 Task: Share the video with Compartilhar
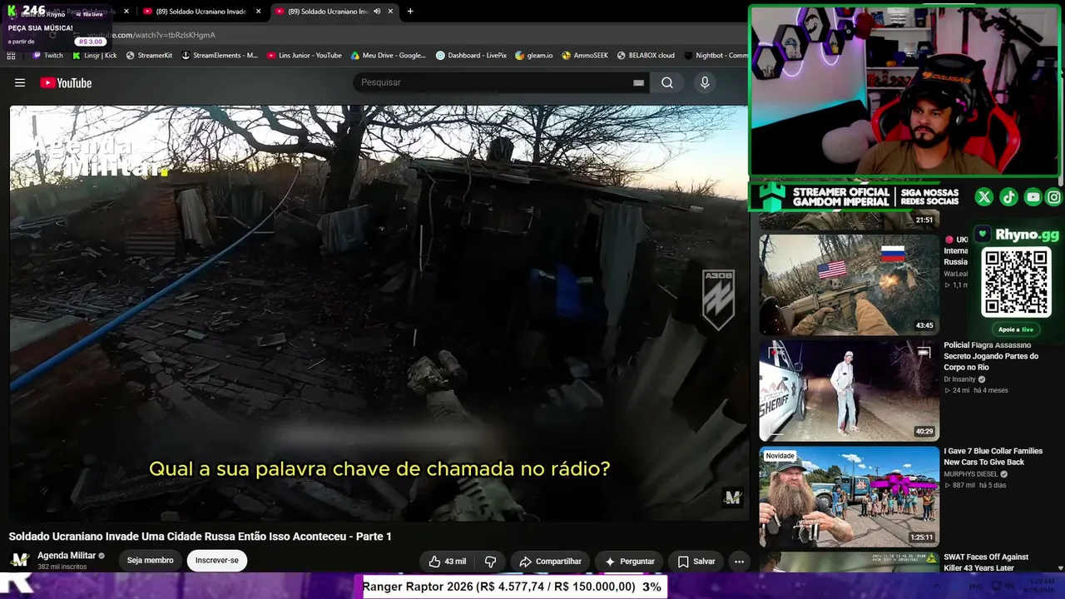[x=550, y=562]
